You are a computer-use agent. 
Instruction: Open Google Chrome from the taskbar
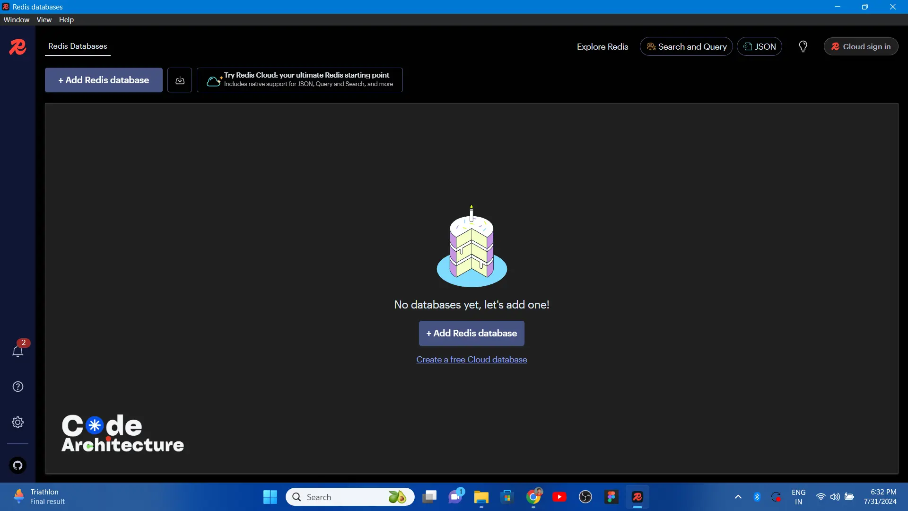pos(533,497)
